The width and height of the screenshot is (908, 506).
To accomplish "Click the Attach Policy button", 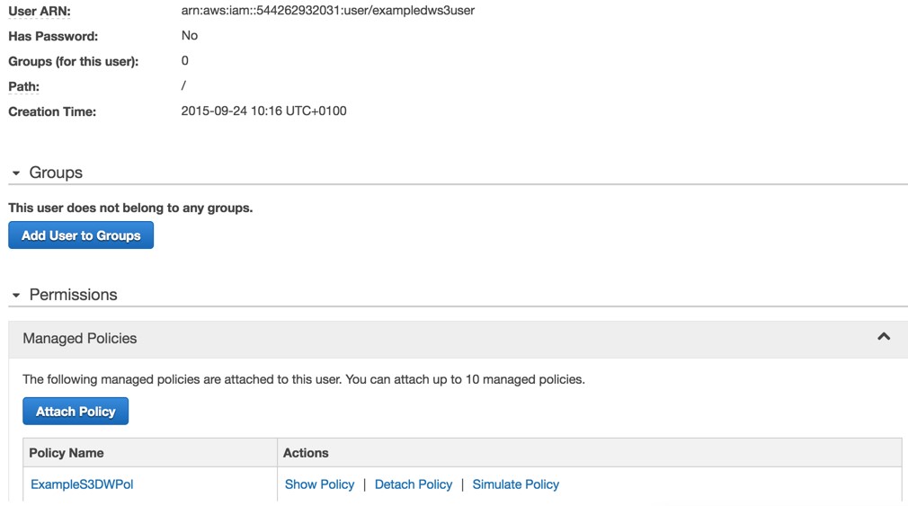I will (x=76, y=411).
